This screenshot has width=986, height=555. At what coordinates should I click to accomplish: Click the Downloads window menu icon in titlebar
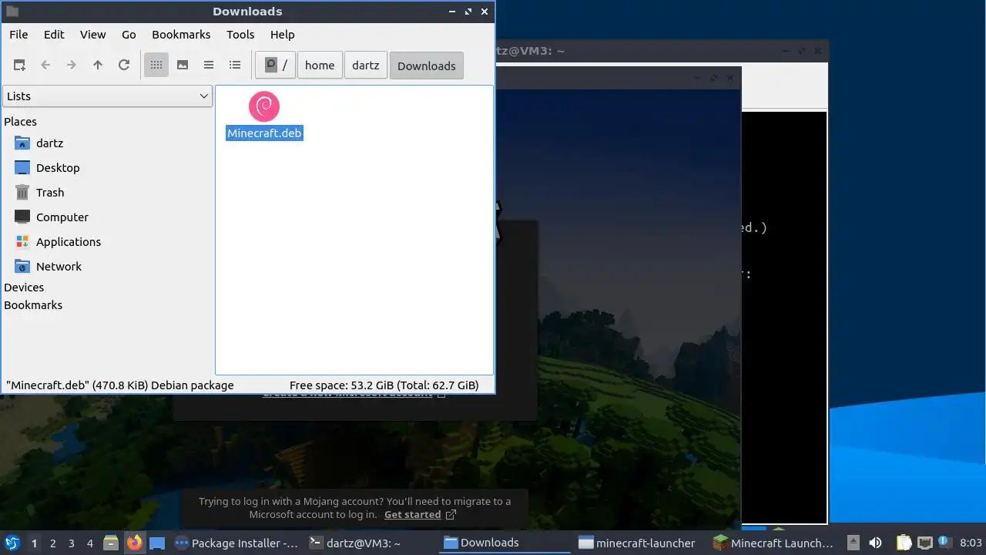click(12, 12)
